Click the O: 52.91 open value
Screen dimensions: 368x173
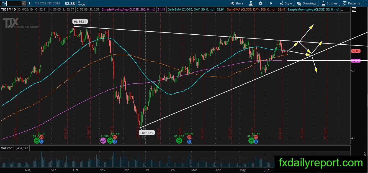click(41, 9)
